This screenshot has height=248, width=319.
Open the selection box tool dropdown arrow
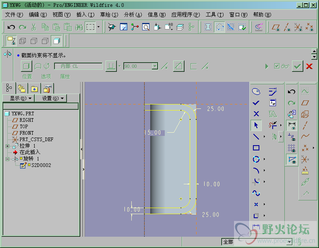pos(99,27)
